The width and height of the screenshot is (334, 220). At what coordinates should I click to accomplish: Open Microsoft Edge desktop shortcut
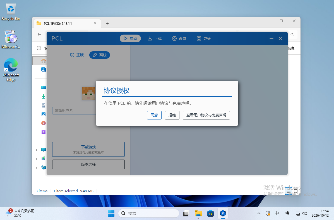11,70
